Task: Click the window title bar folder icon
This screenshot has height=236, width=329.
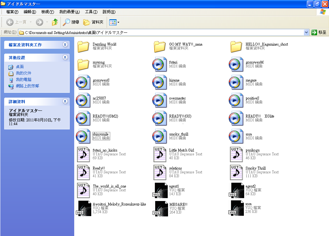Action: click(x=3, y=4)
